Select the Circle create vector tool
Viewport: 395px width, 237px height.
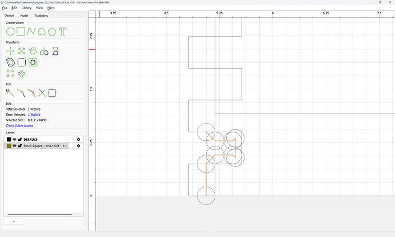(x=10, y=31)
